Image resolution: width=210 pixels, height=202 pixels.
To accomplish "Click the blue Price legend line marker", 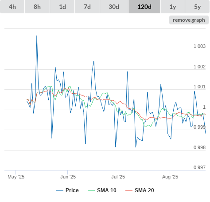I will [x=60, y=190].
